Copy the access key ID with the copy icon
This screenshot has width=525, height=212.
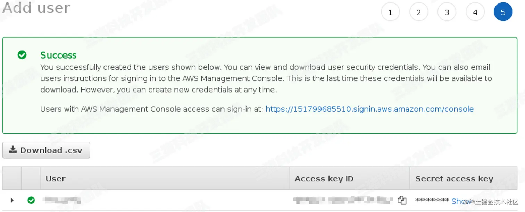(402, 200)
